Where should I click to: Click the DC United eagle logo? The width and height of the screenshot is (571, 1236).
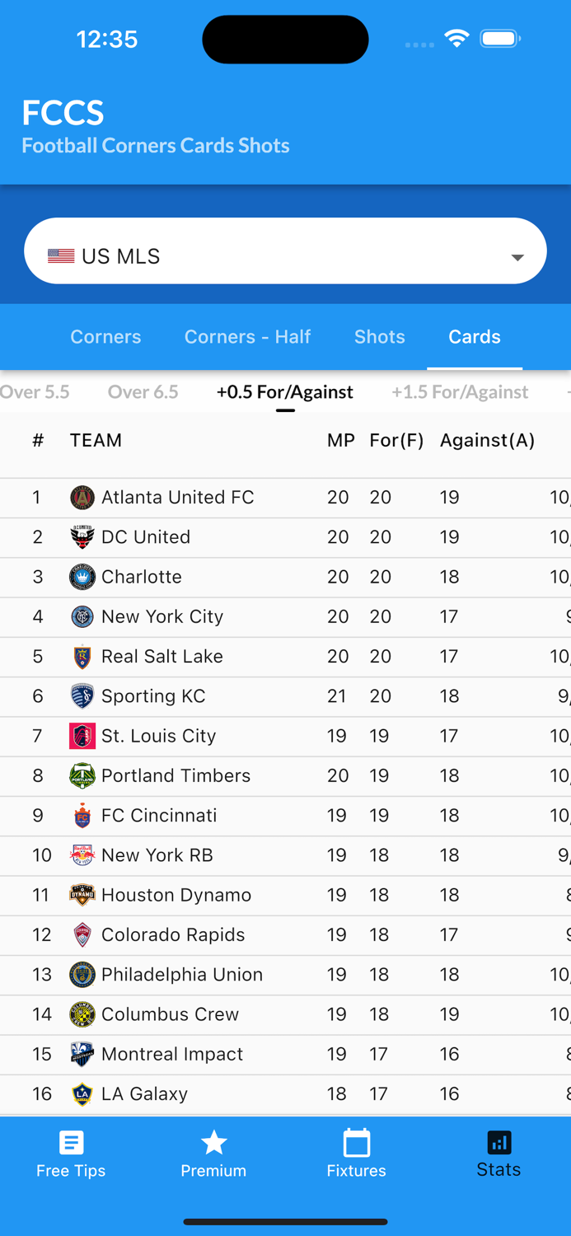click(82, 537)
